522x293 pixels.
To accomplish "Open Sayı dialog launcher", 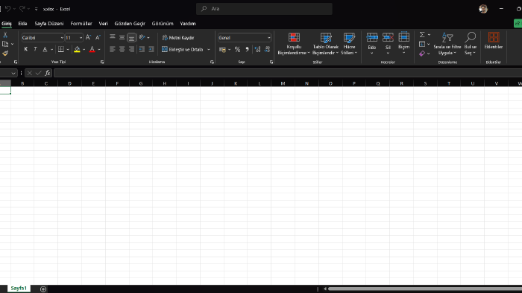I will coord(271,62).
